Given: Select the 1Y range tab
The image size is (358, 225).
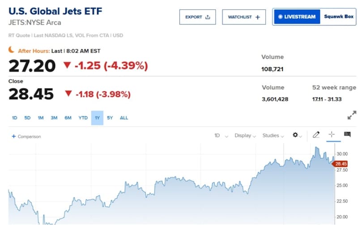Looking at the screenshot, I should click(x=97, y=118).
